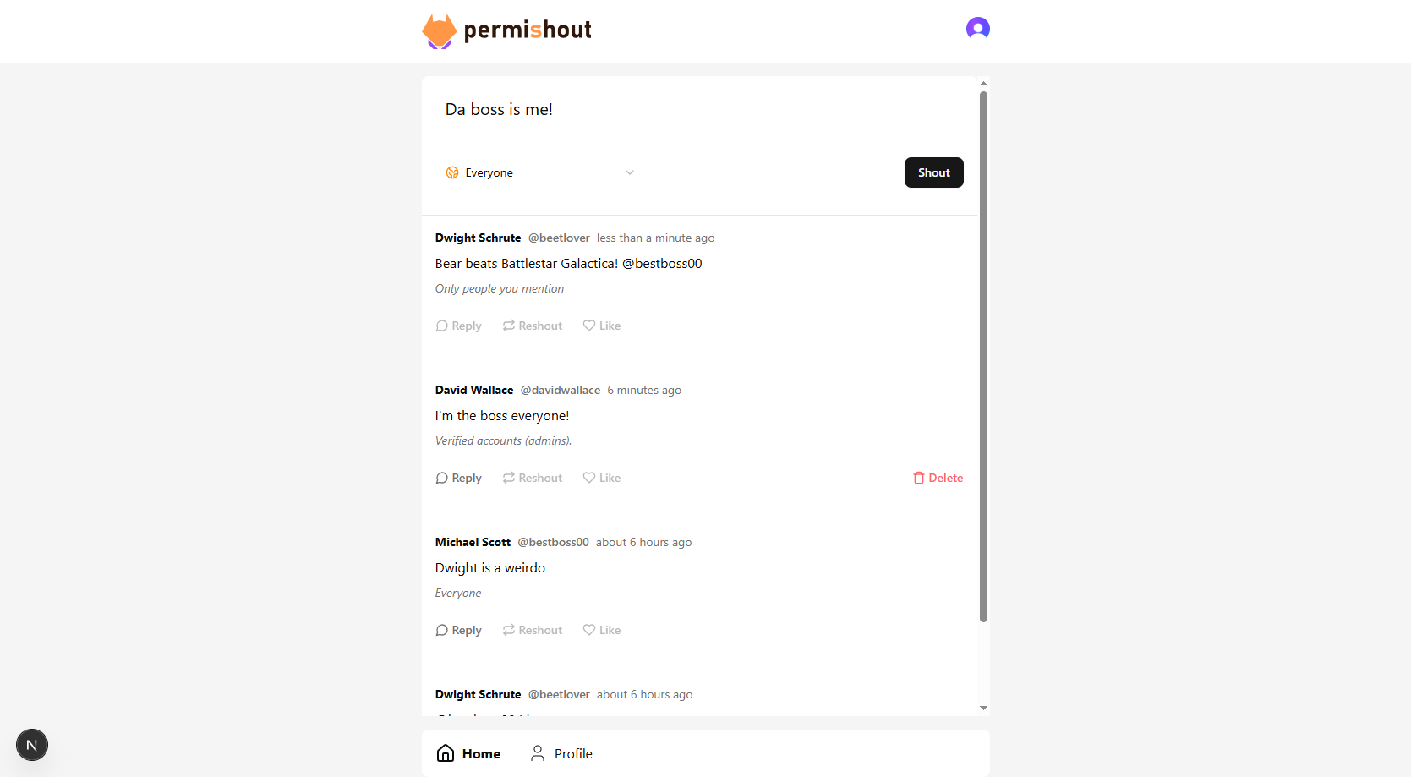Reshout David Wallace's shout
This screenshot has width=1411, height=777.
[x=533, y=478]
